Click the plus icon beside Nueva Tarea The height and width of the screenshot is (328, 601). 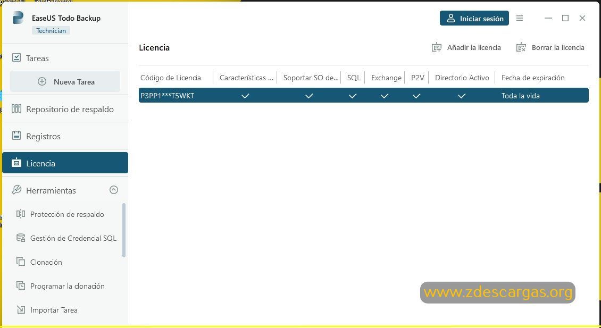click(x=42, y=82)
